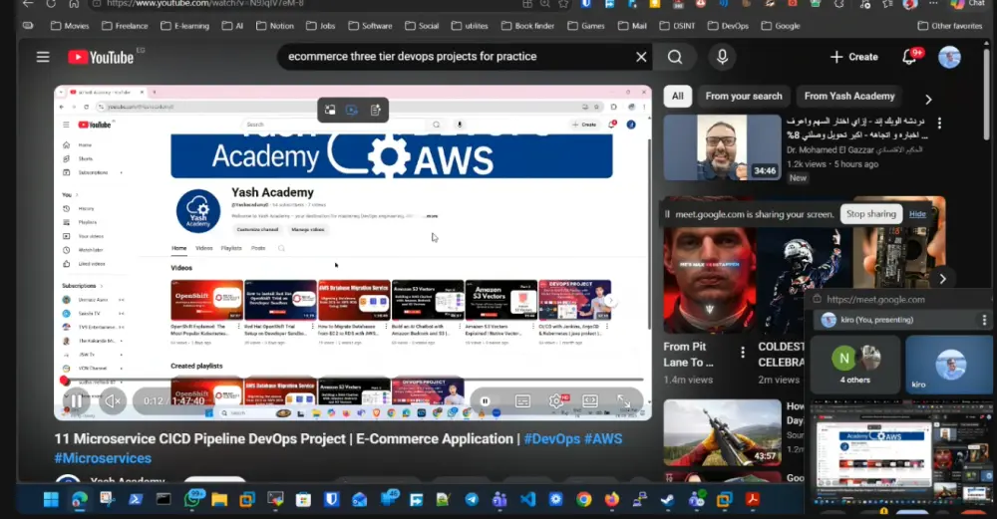Open the browser settings and more ellipsis
Image resolution: width=997 pixels, height=519 pixels.
[933, 4]
